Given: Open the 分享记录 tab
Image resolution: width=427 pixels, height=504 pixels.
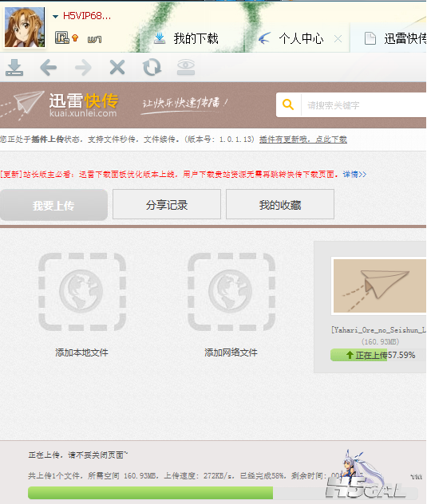Looking at the screenshot, I should tap(167, 204).
